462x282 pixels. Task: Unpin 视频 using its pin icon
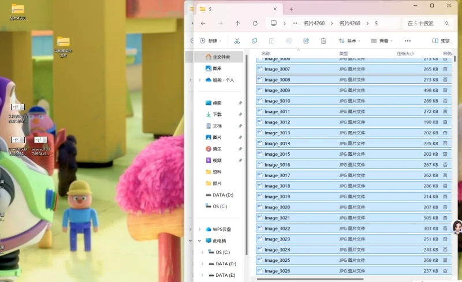[240, 160]
